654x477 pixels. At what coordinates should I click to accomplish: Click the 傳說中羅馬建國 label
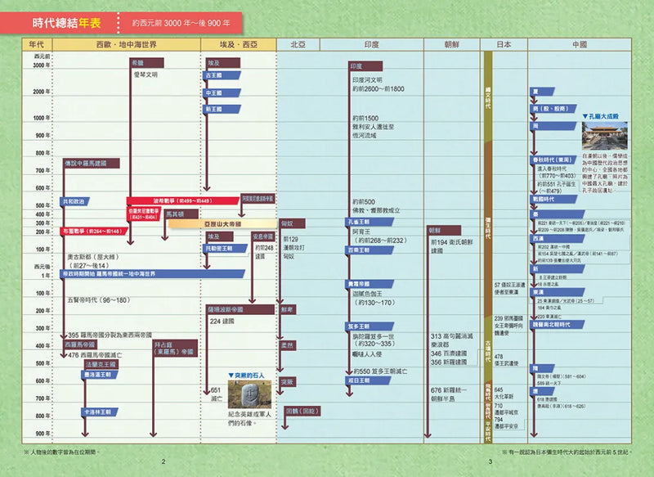pos(90,164)
